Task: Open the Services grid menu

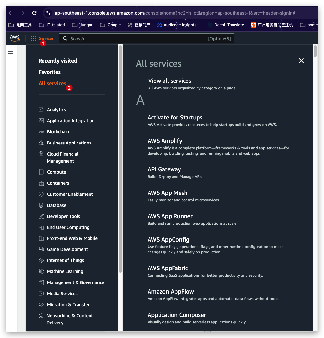Action: 34,39
